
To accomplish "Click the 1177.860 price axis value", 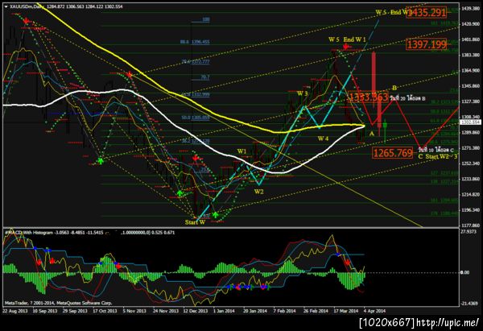I will click(x=470, y=225).
